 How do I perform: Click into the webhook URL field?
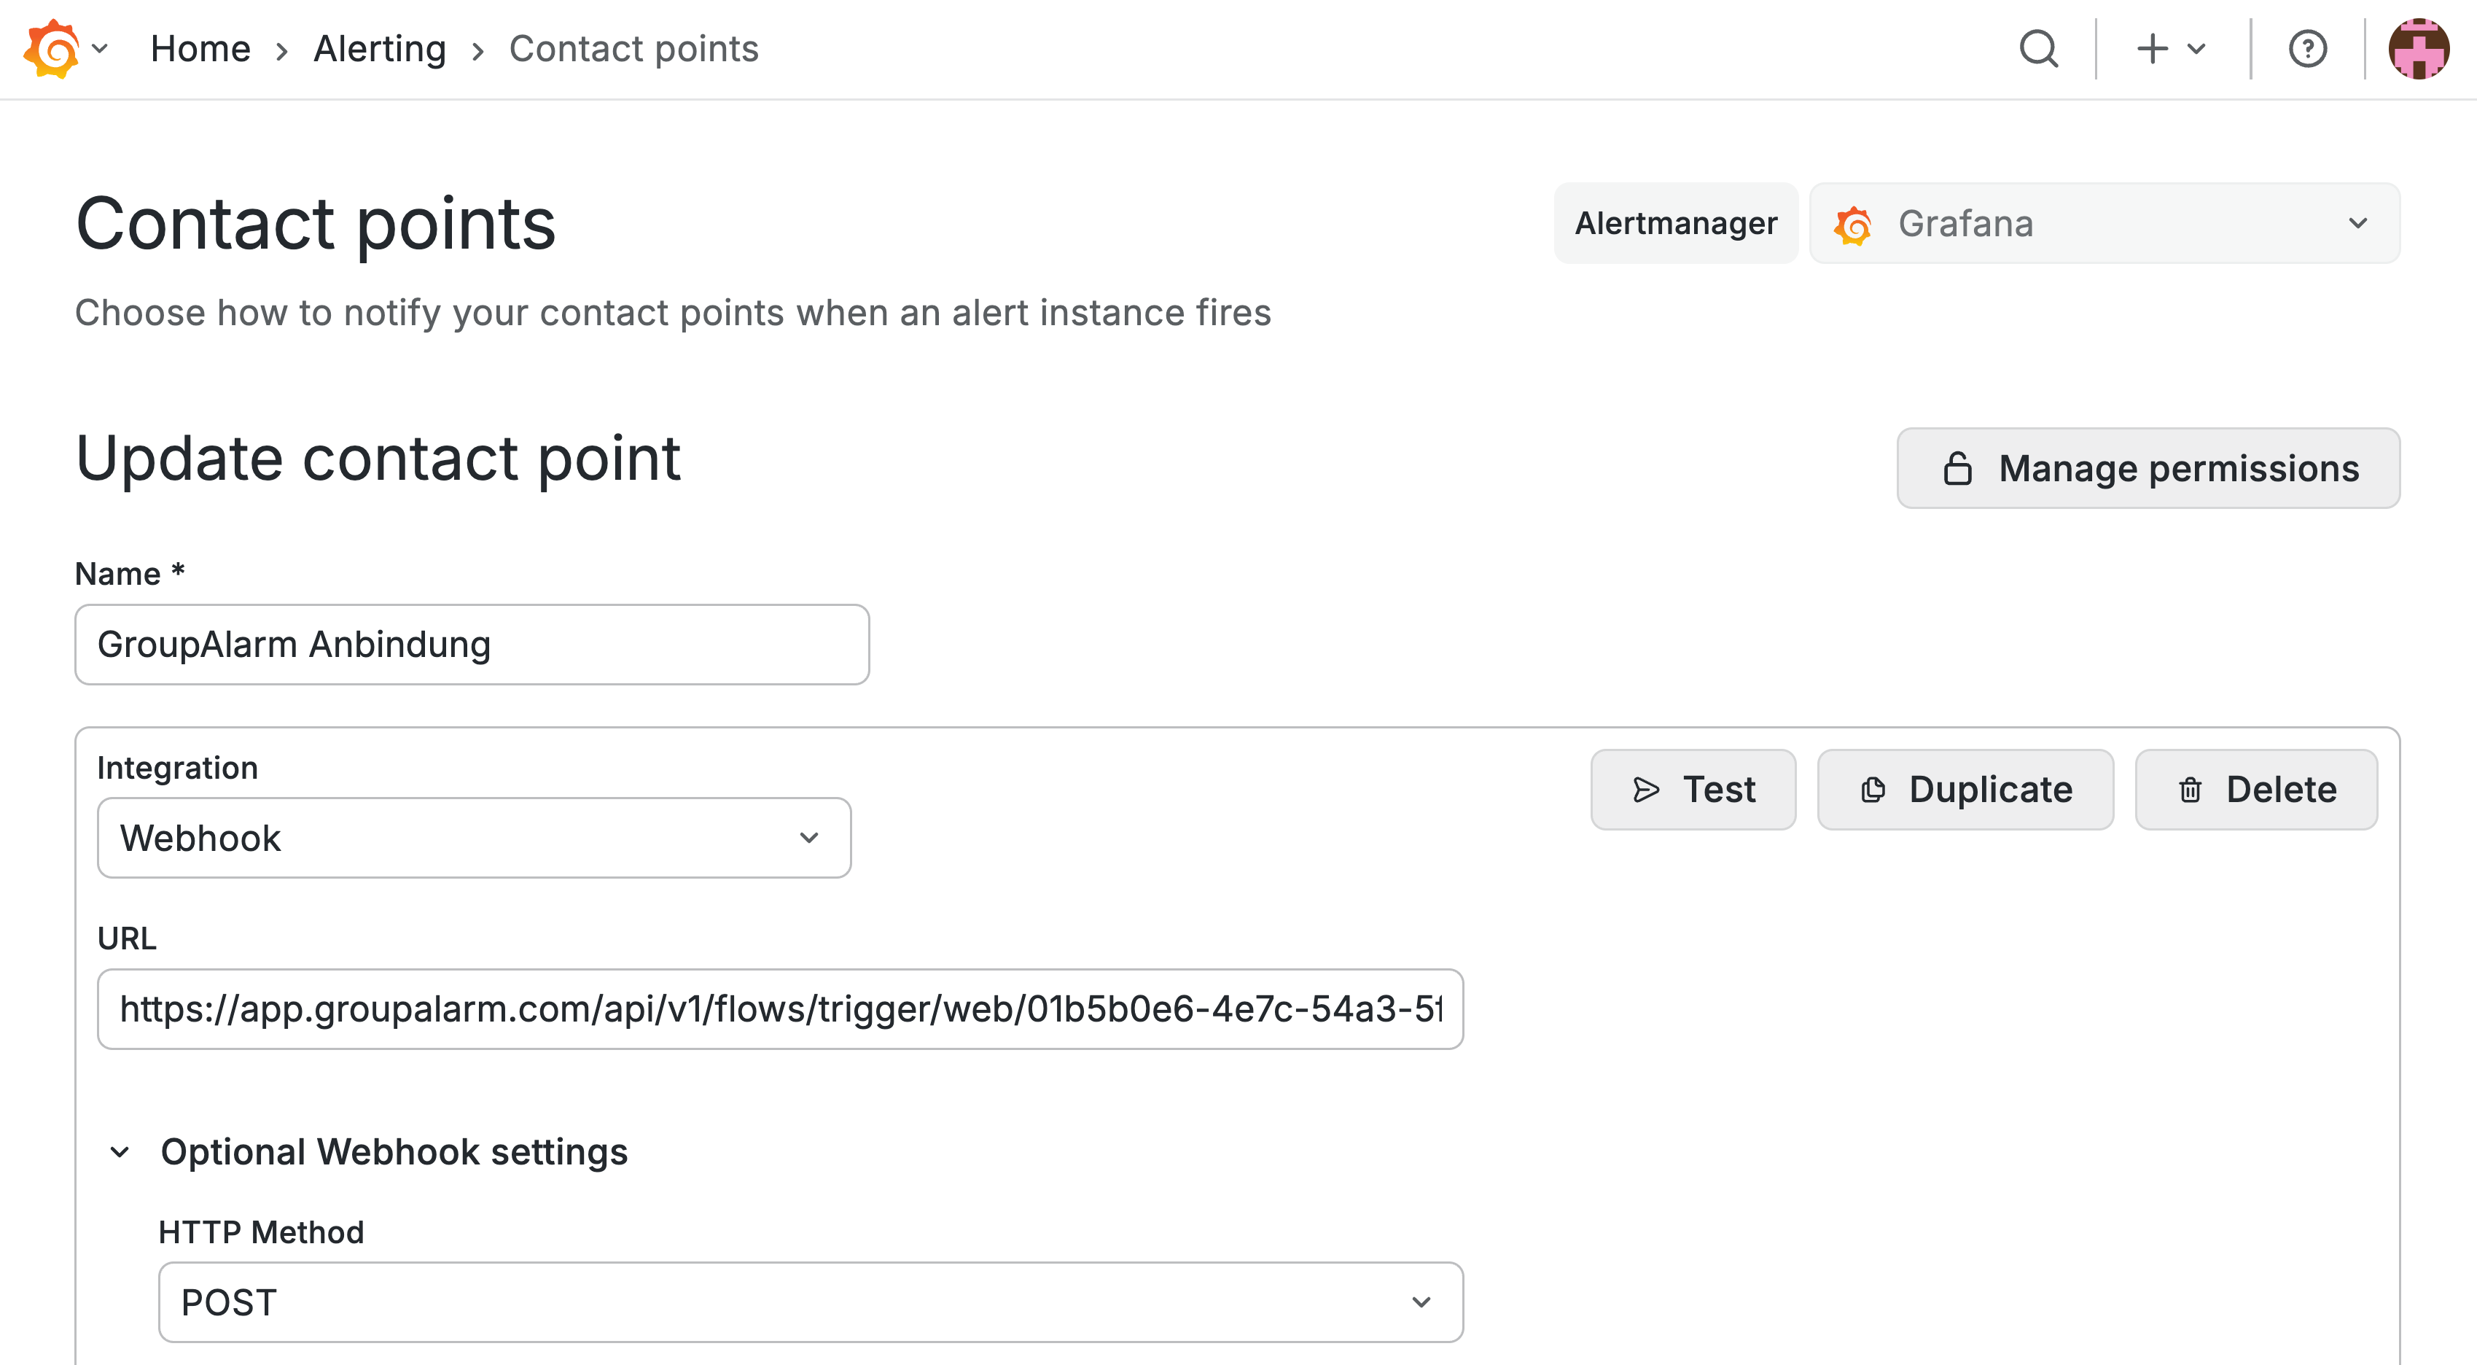coord(780,1009)
